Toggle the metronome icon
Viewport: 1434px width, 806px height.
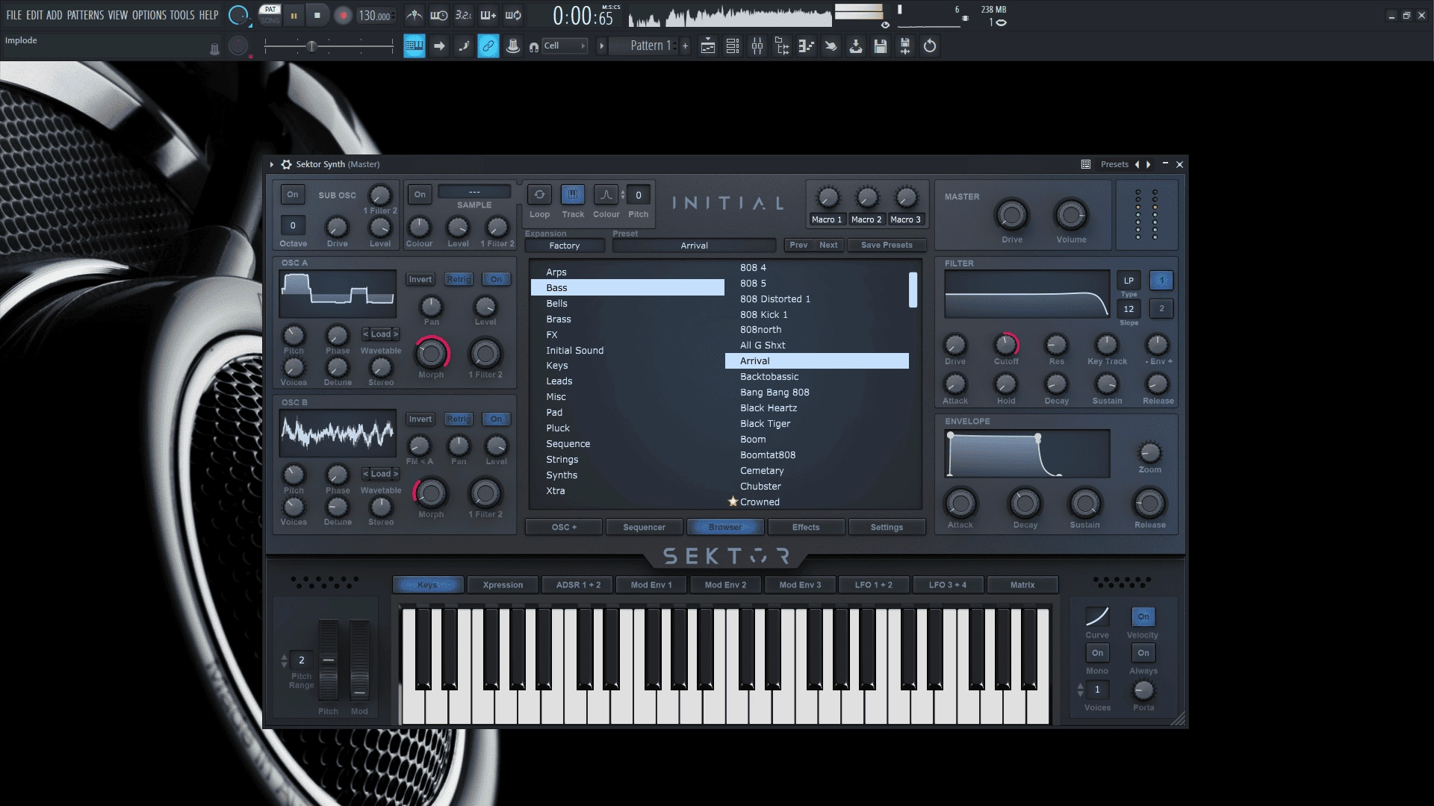[414, 15]
